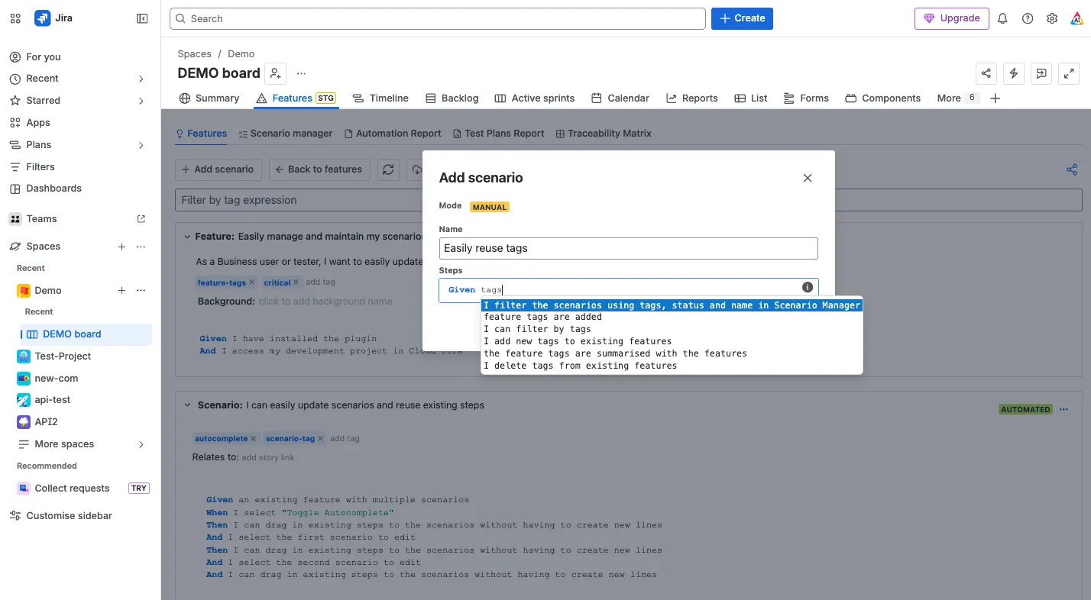Collapse the sidebar using the top panel icon
Viewport: 1091px width, 600px height.
[142, 18]
